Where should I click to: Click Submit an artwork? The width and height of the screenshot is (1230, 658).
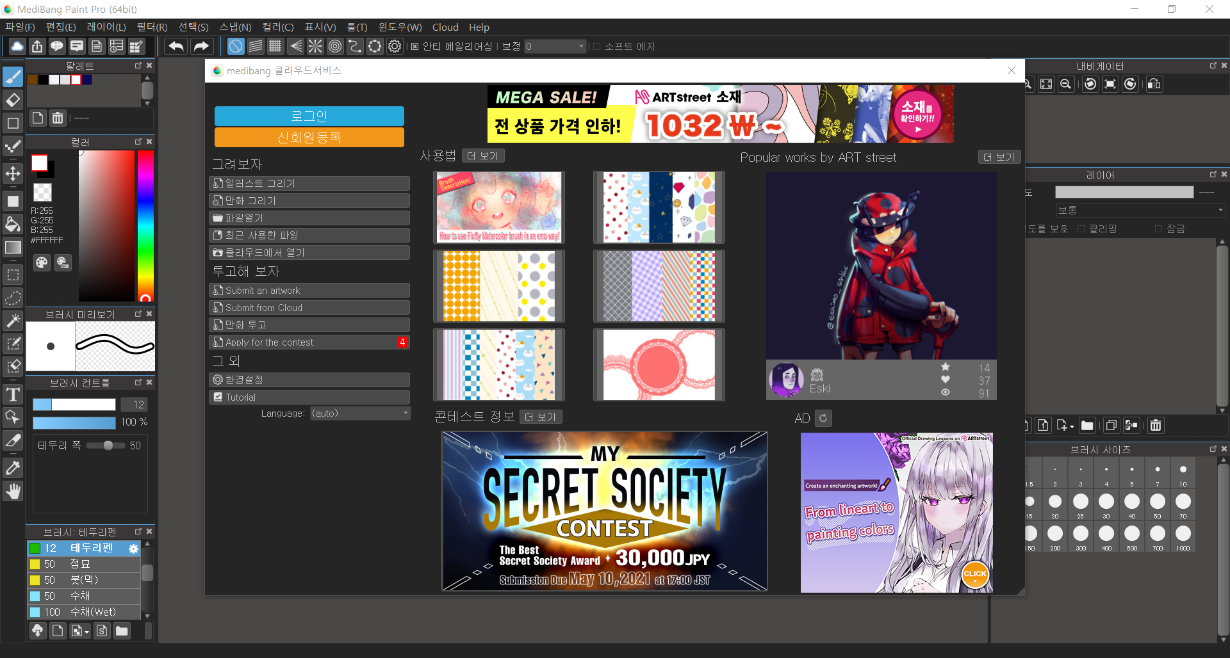pyautogui.click(x=309, y=290)
